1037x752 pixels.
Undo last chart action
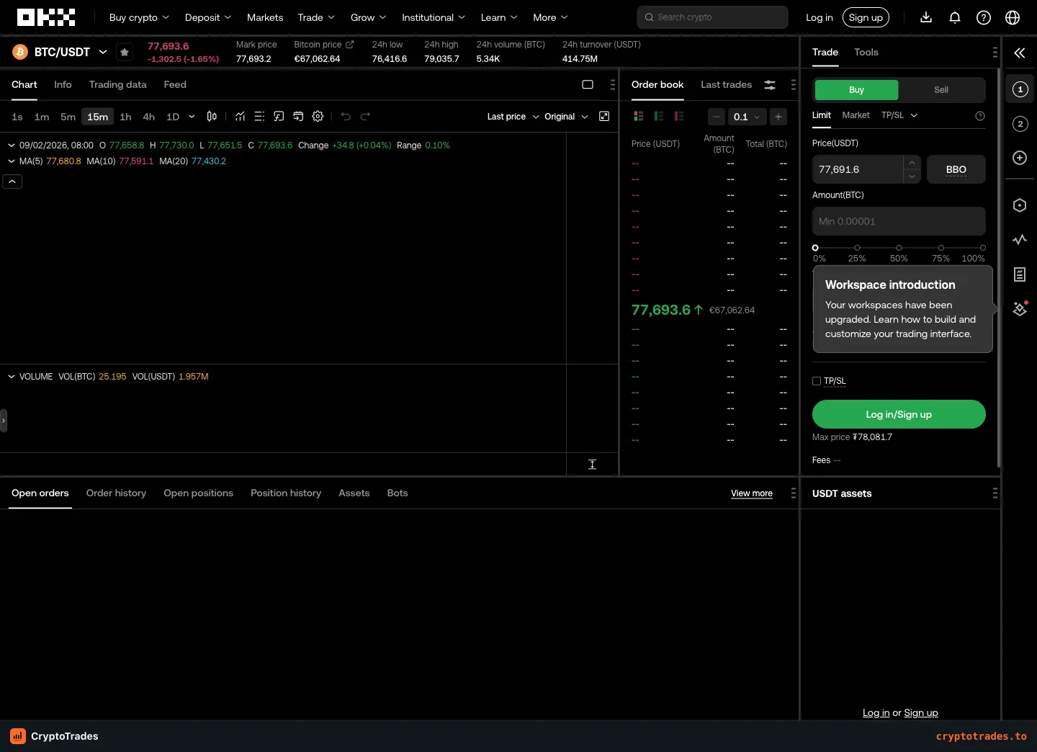click(x=346, y=116)
